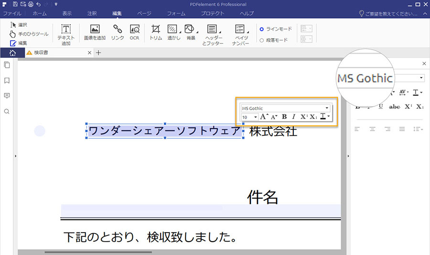Viewport: 430px width, 255px height.
Task: Switch to the 注釈 tab
Action: click(x=92, y=13)
